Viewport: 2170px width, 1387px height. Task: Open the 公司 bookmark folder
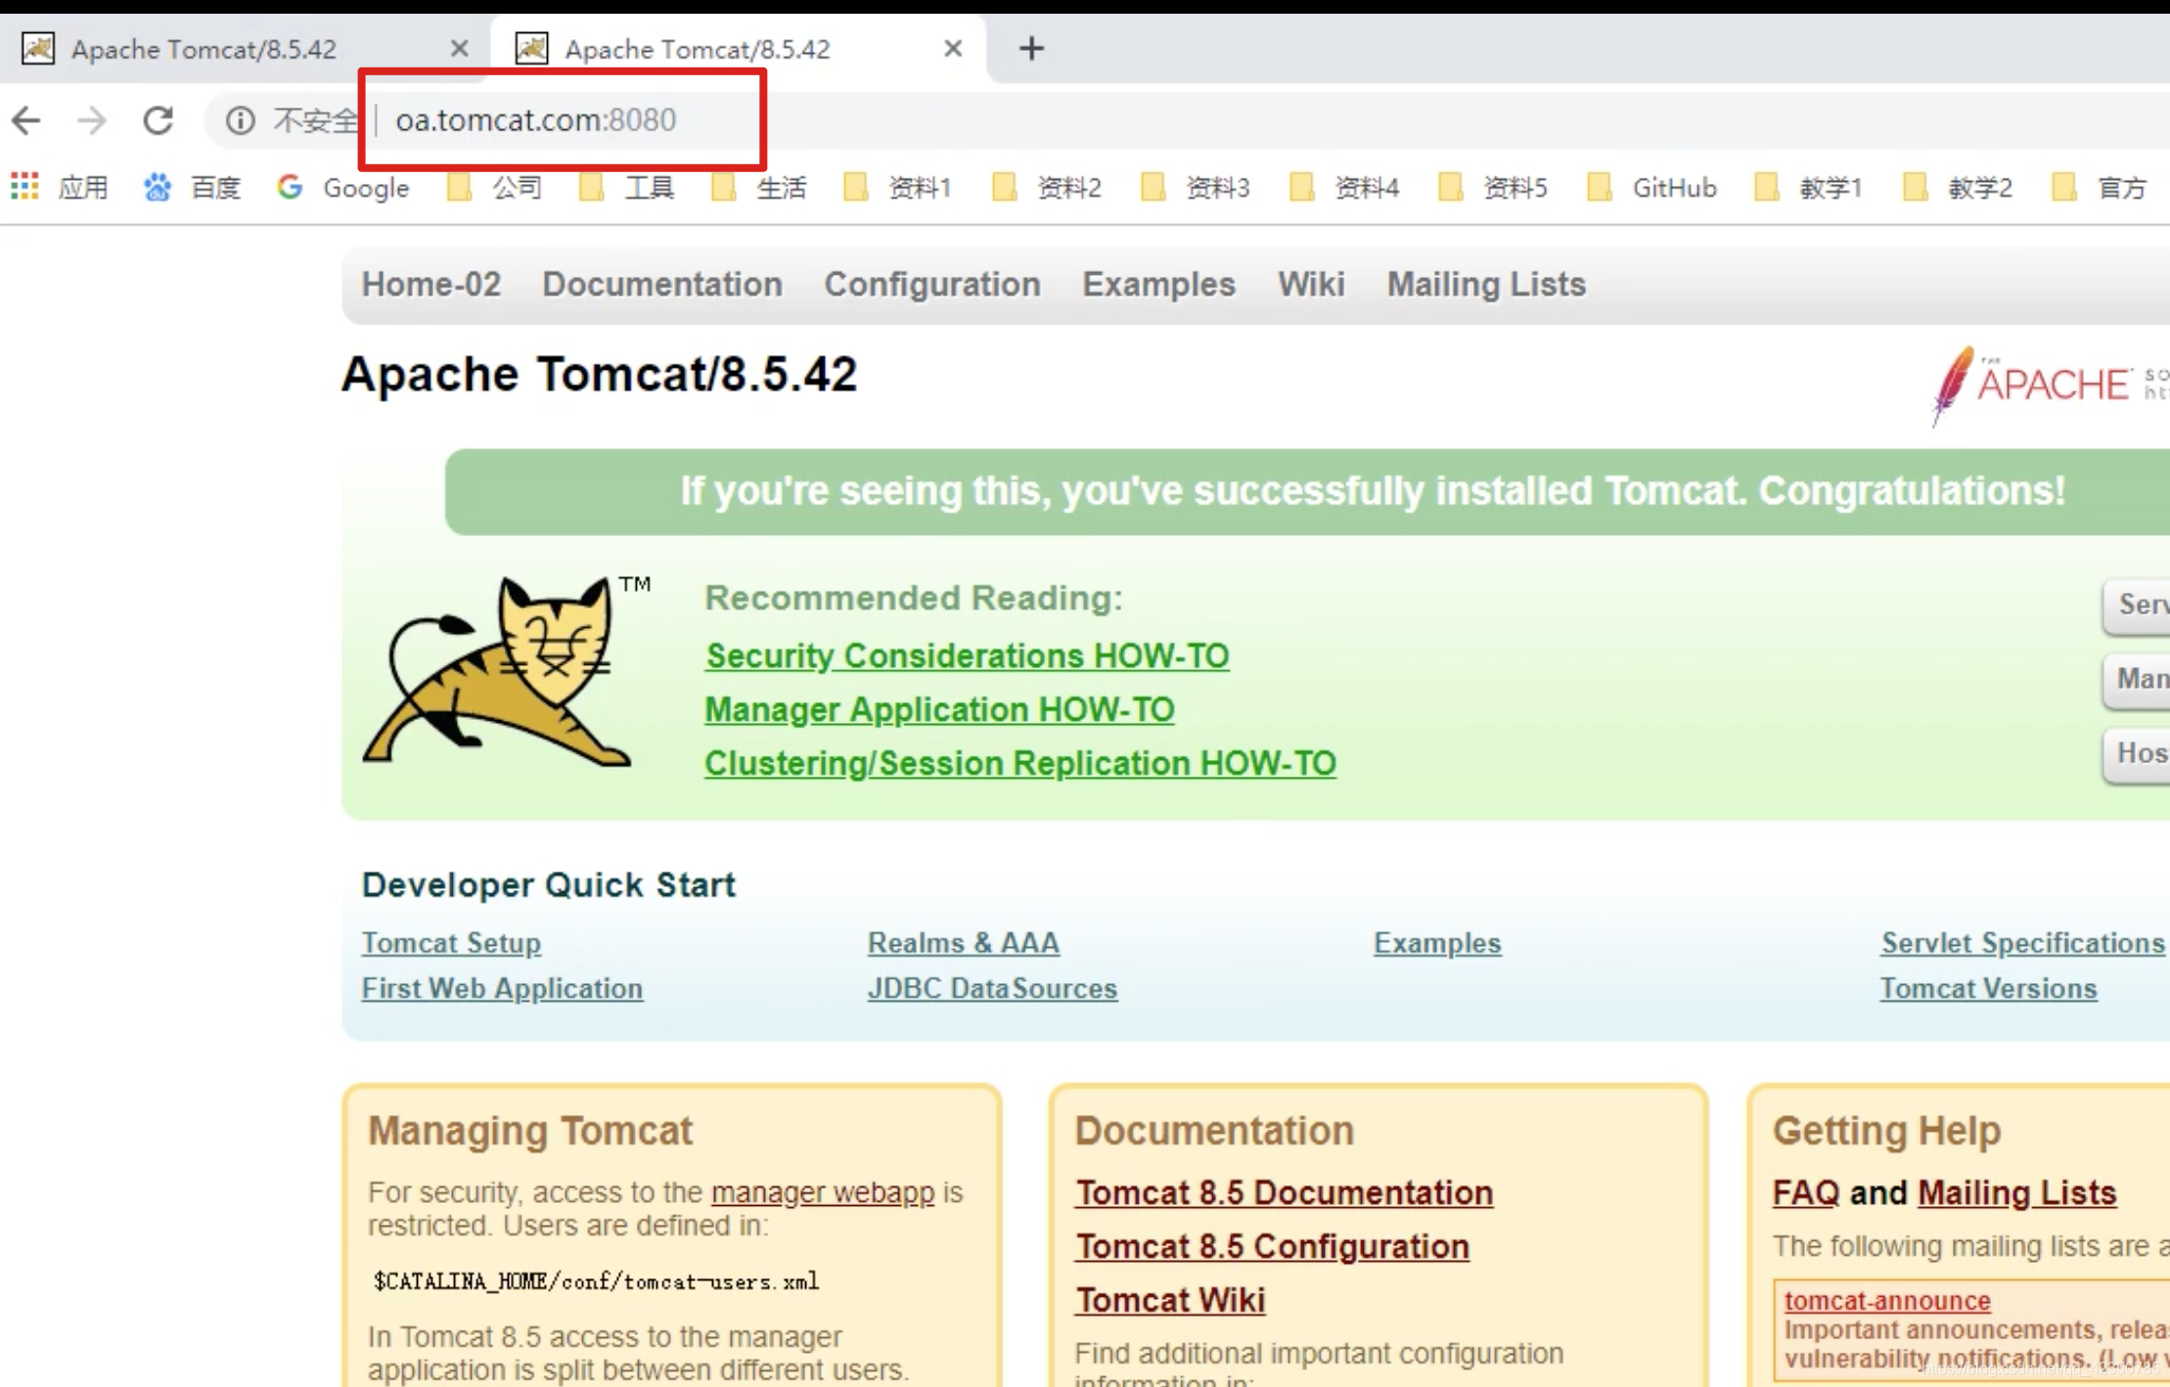494,187
